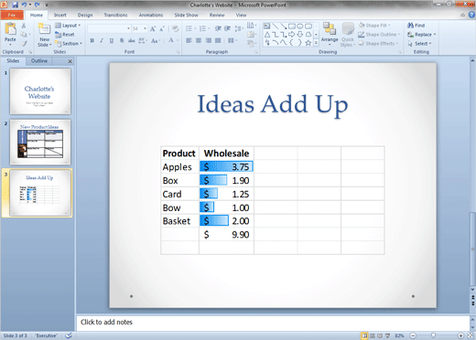Click the Replace button

tap(421, 35)
